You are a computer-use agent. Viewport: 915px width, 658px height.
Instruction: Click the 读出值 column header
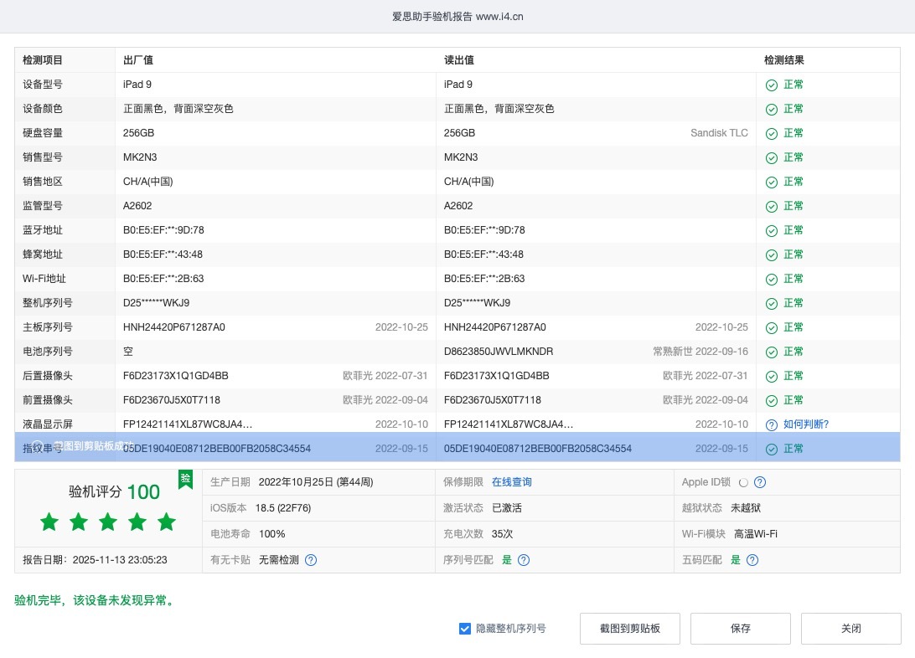459,60
